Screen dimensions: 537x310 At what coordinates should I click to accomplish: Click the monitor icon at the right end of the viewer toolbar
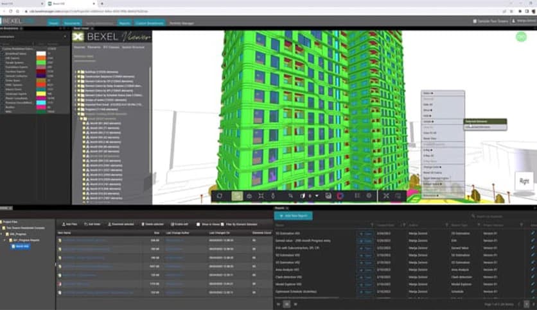(x=398, y=195)
